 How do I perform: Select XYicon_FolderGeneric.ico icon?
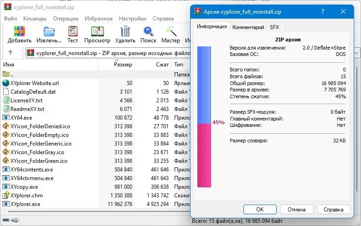coord(6,144)
